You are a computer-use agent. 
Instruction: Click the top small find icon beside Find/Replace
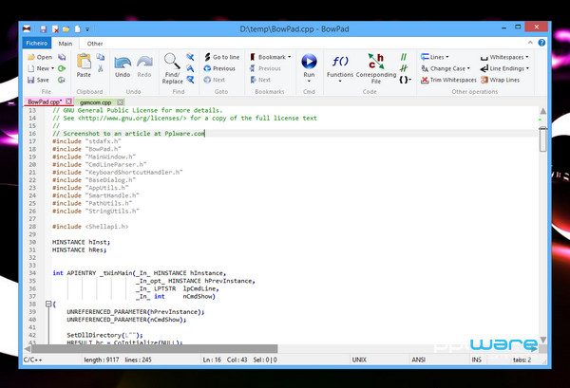[190, 57]
